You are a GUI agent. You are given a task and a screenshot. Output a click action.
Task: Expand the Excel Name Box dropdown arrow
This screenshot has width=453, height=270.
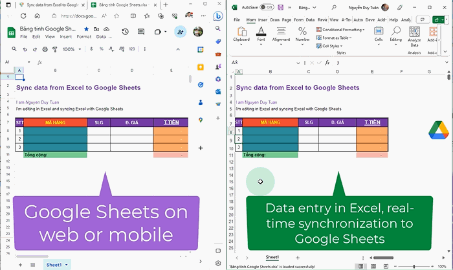pyautogui.click(x=298, y=63)
